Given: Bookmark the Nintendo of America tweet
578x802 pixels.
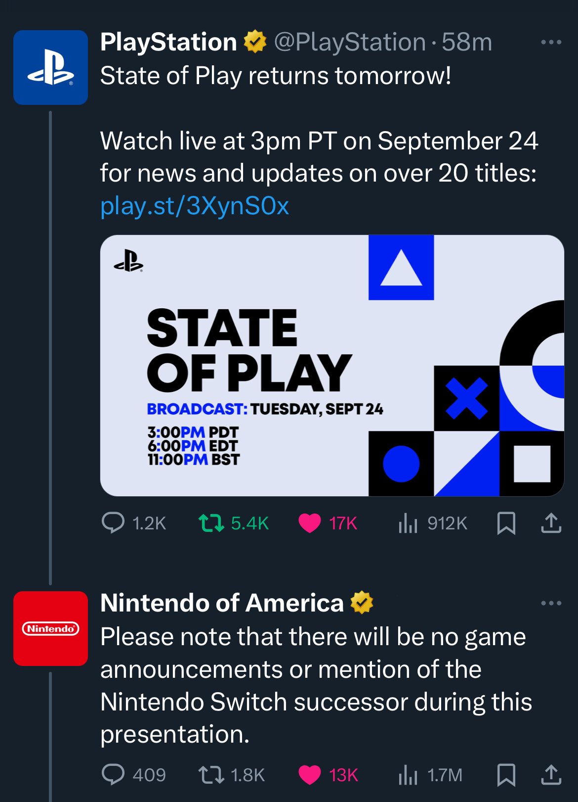Looking at the screenshot, I should pyautogui.click(x=506, y=774).
